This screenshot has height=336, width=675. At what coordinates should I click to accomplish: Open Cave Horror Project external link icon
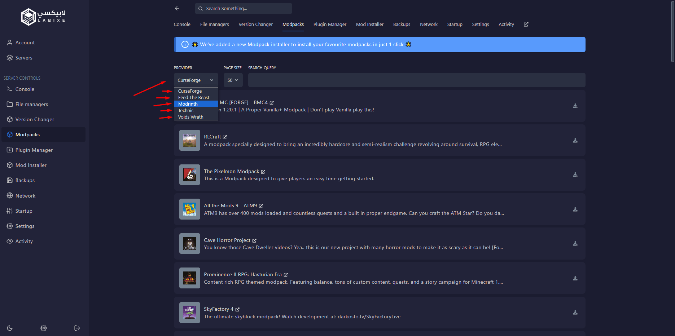pos(254,240)
